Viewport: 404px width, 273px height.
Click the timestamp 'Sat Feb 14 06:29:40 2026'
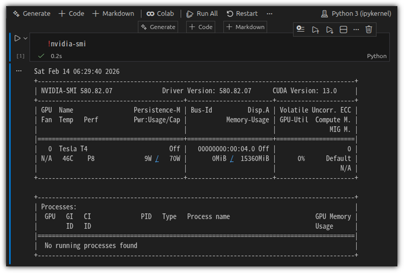pyautogui.click(x=77, y=72)
